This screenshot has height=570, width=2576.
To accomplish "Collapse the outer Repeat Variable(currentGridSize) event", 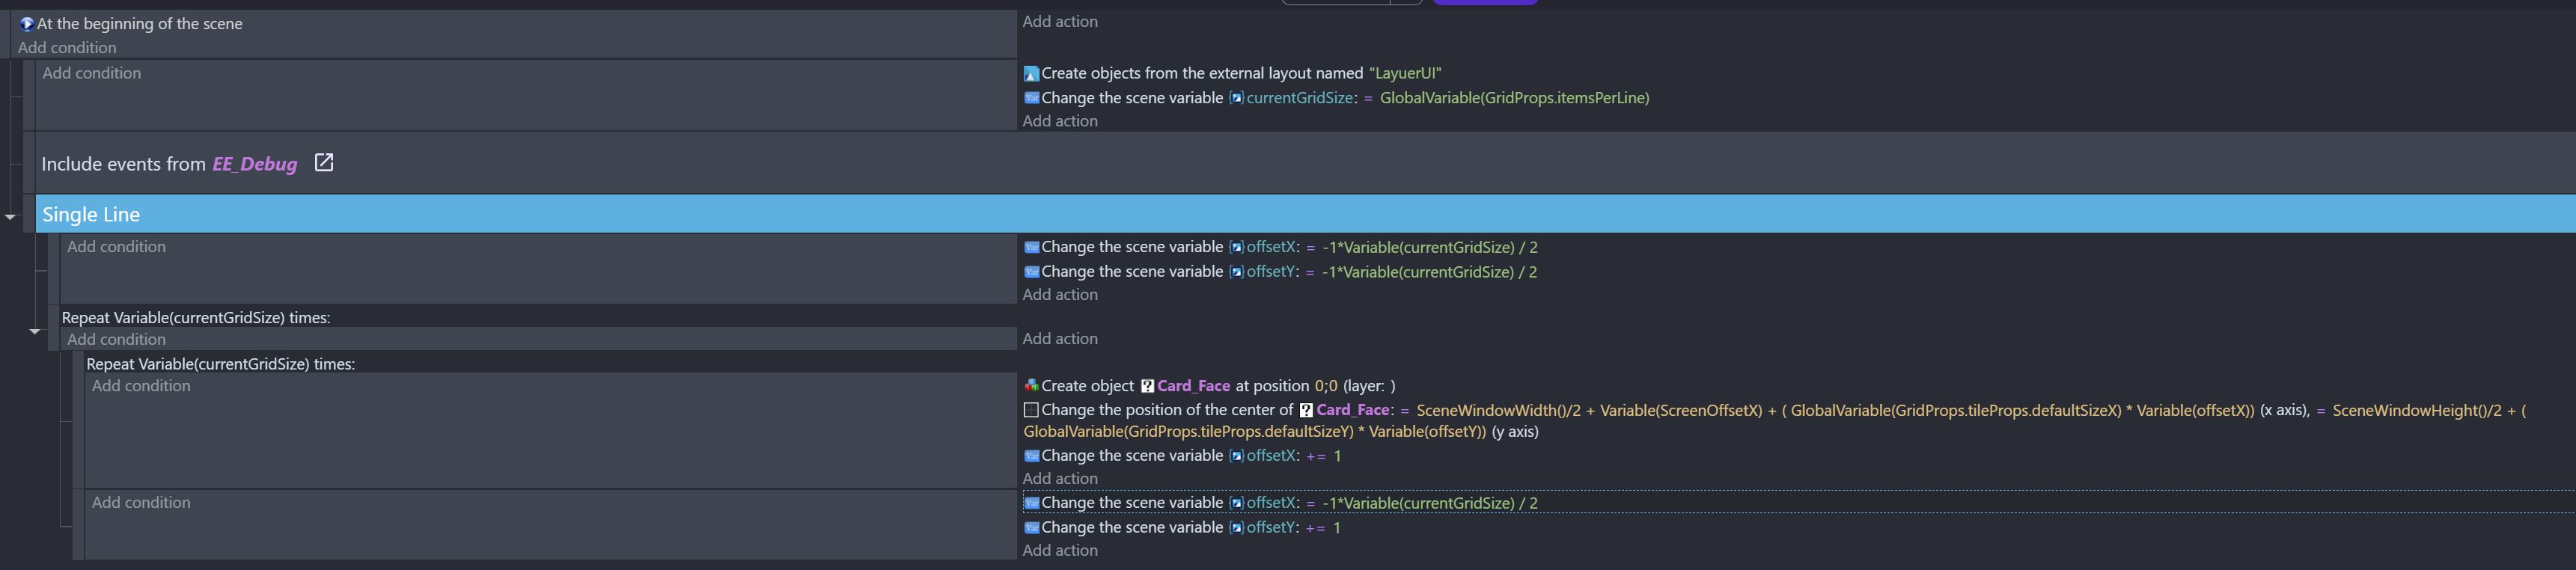I will 35,331.
